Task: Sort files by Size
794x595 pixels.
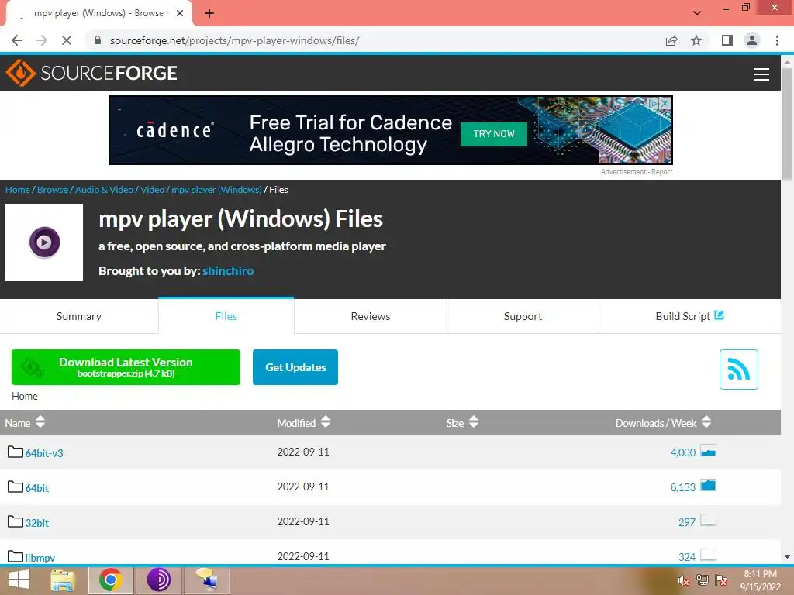Action: coord(462,422)
